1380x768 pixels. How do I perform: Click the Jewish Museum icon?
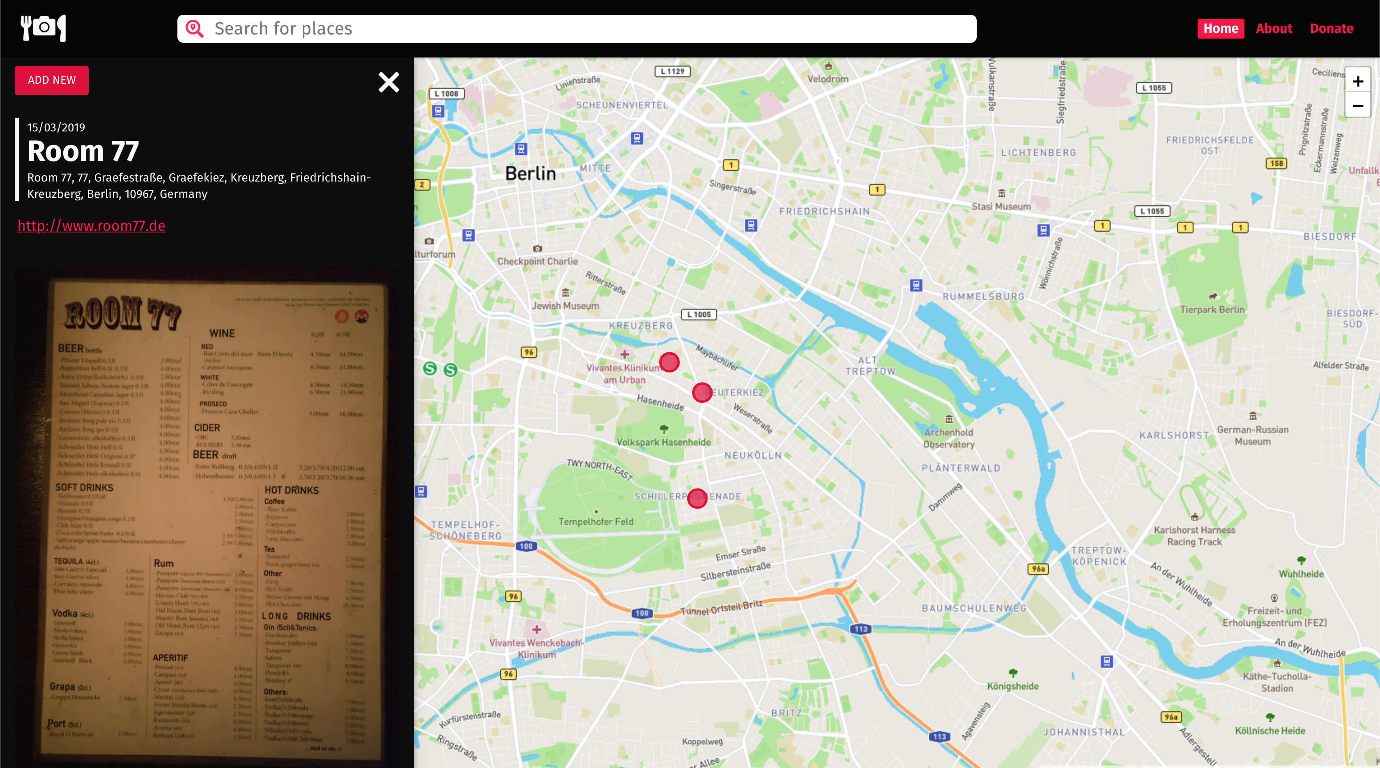(x=565, y=293)
